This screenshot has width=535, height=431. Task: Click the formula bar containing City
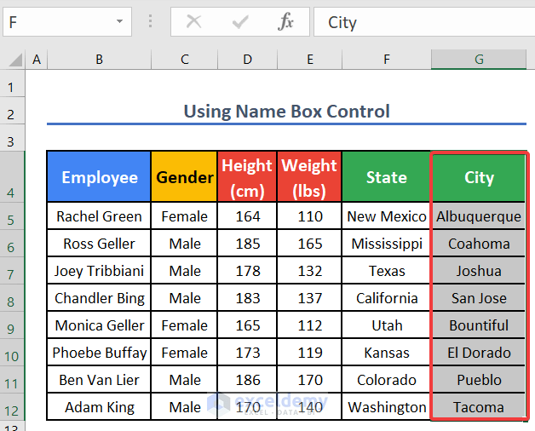click(x=424, y=22)
